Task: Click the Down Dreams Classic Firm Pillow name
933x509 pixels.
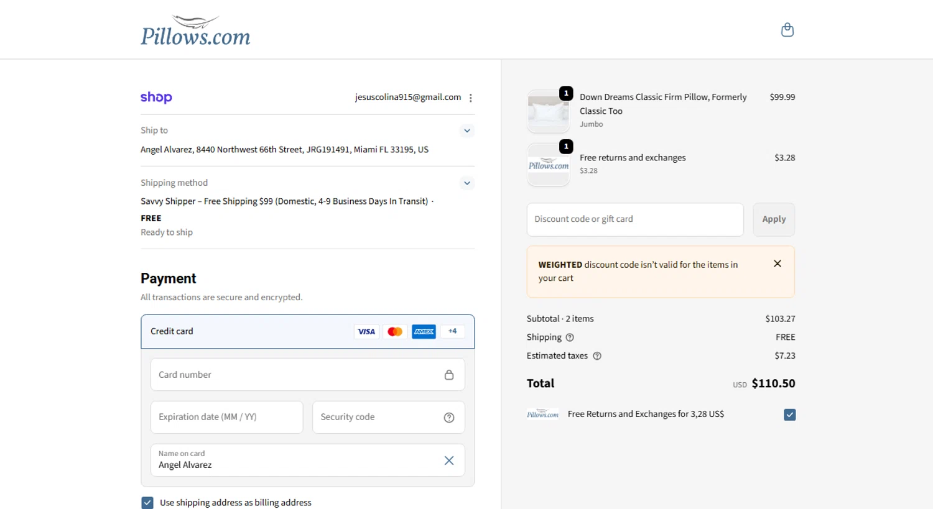Action: [663, 104]
